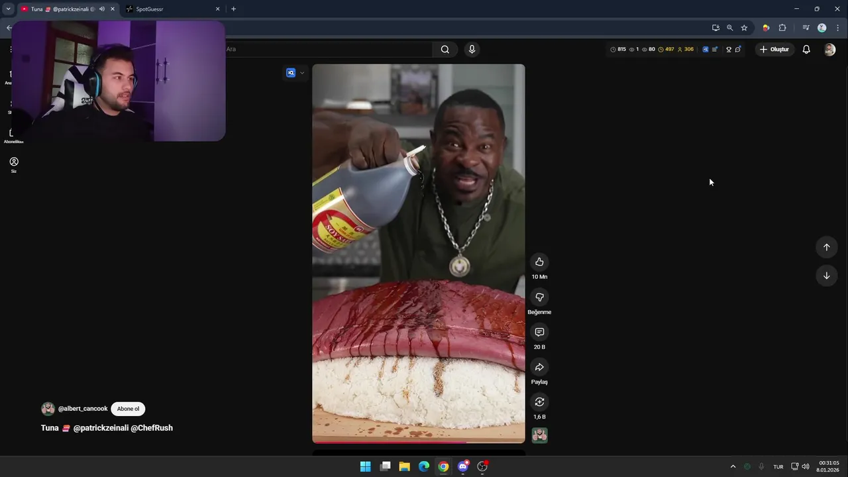
Task: Open the colorful extension icon in toolbar
Action: [x=766, y=28]
